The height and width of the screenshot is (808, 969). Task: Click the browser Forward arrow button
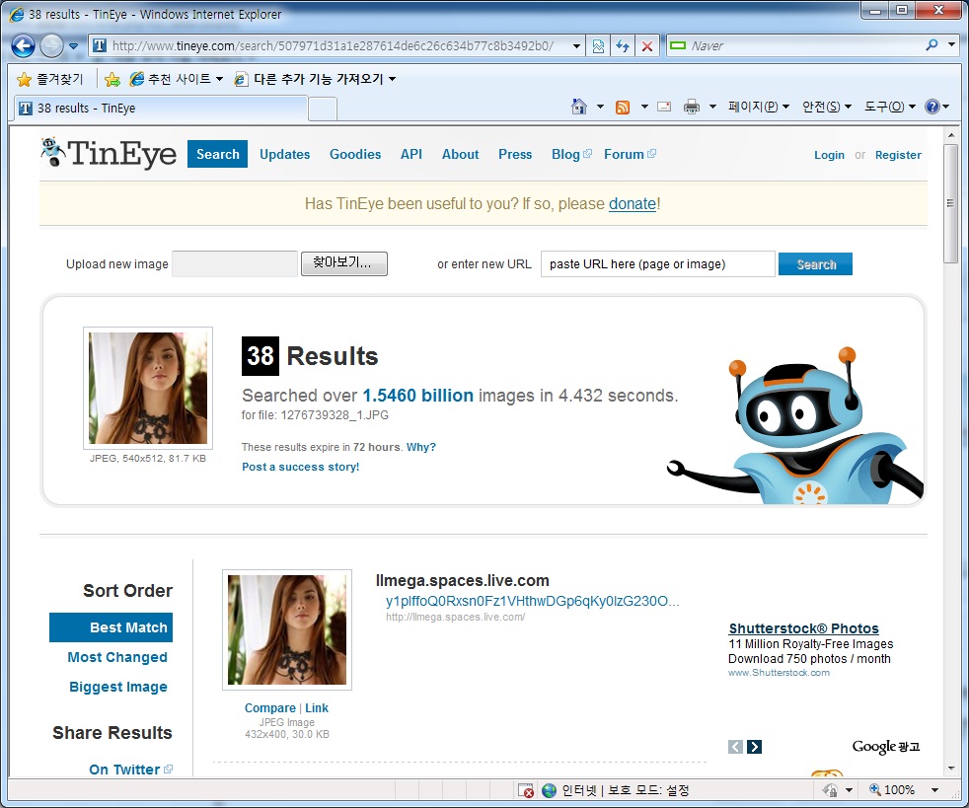pos(51,45)
